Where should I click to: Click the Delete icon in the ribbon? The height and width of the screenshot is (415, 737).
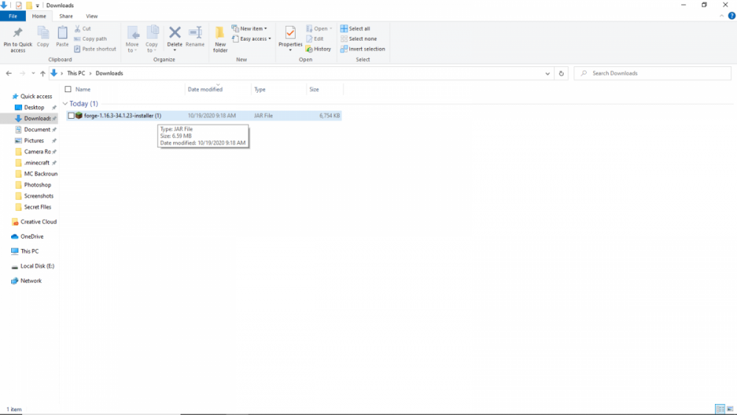coord(175,35)
